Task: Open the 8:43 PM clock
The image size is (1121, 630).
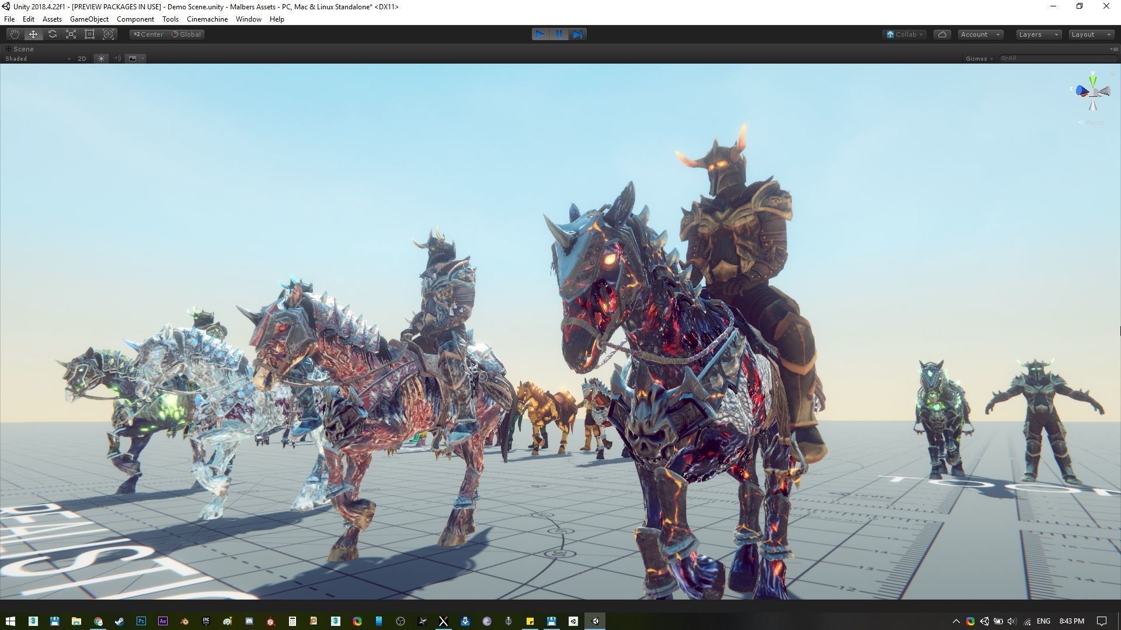Action: 1071,621
